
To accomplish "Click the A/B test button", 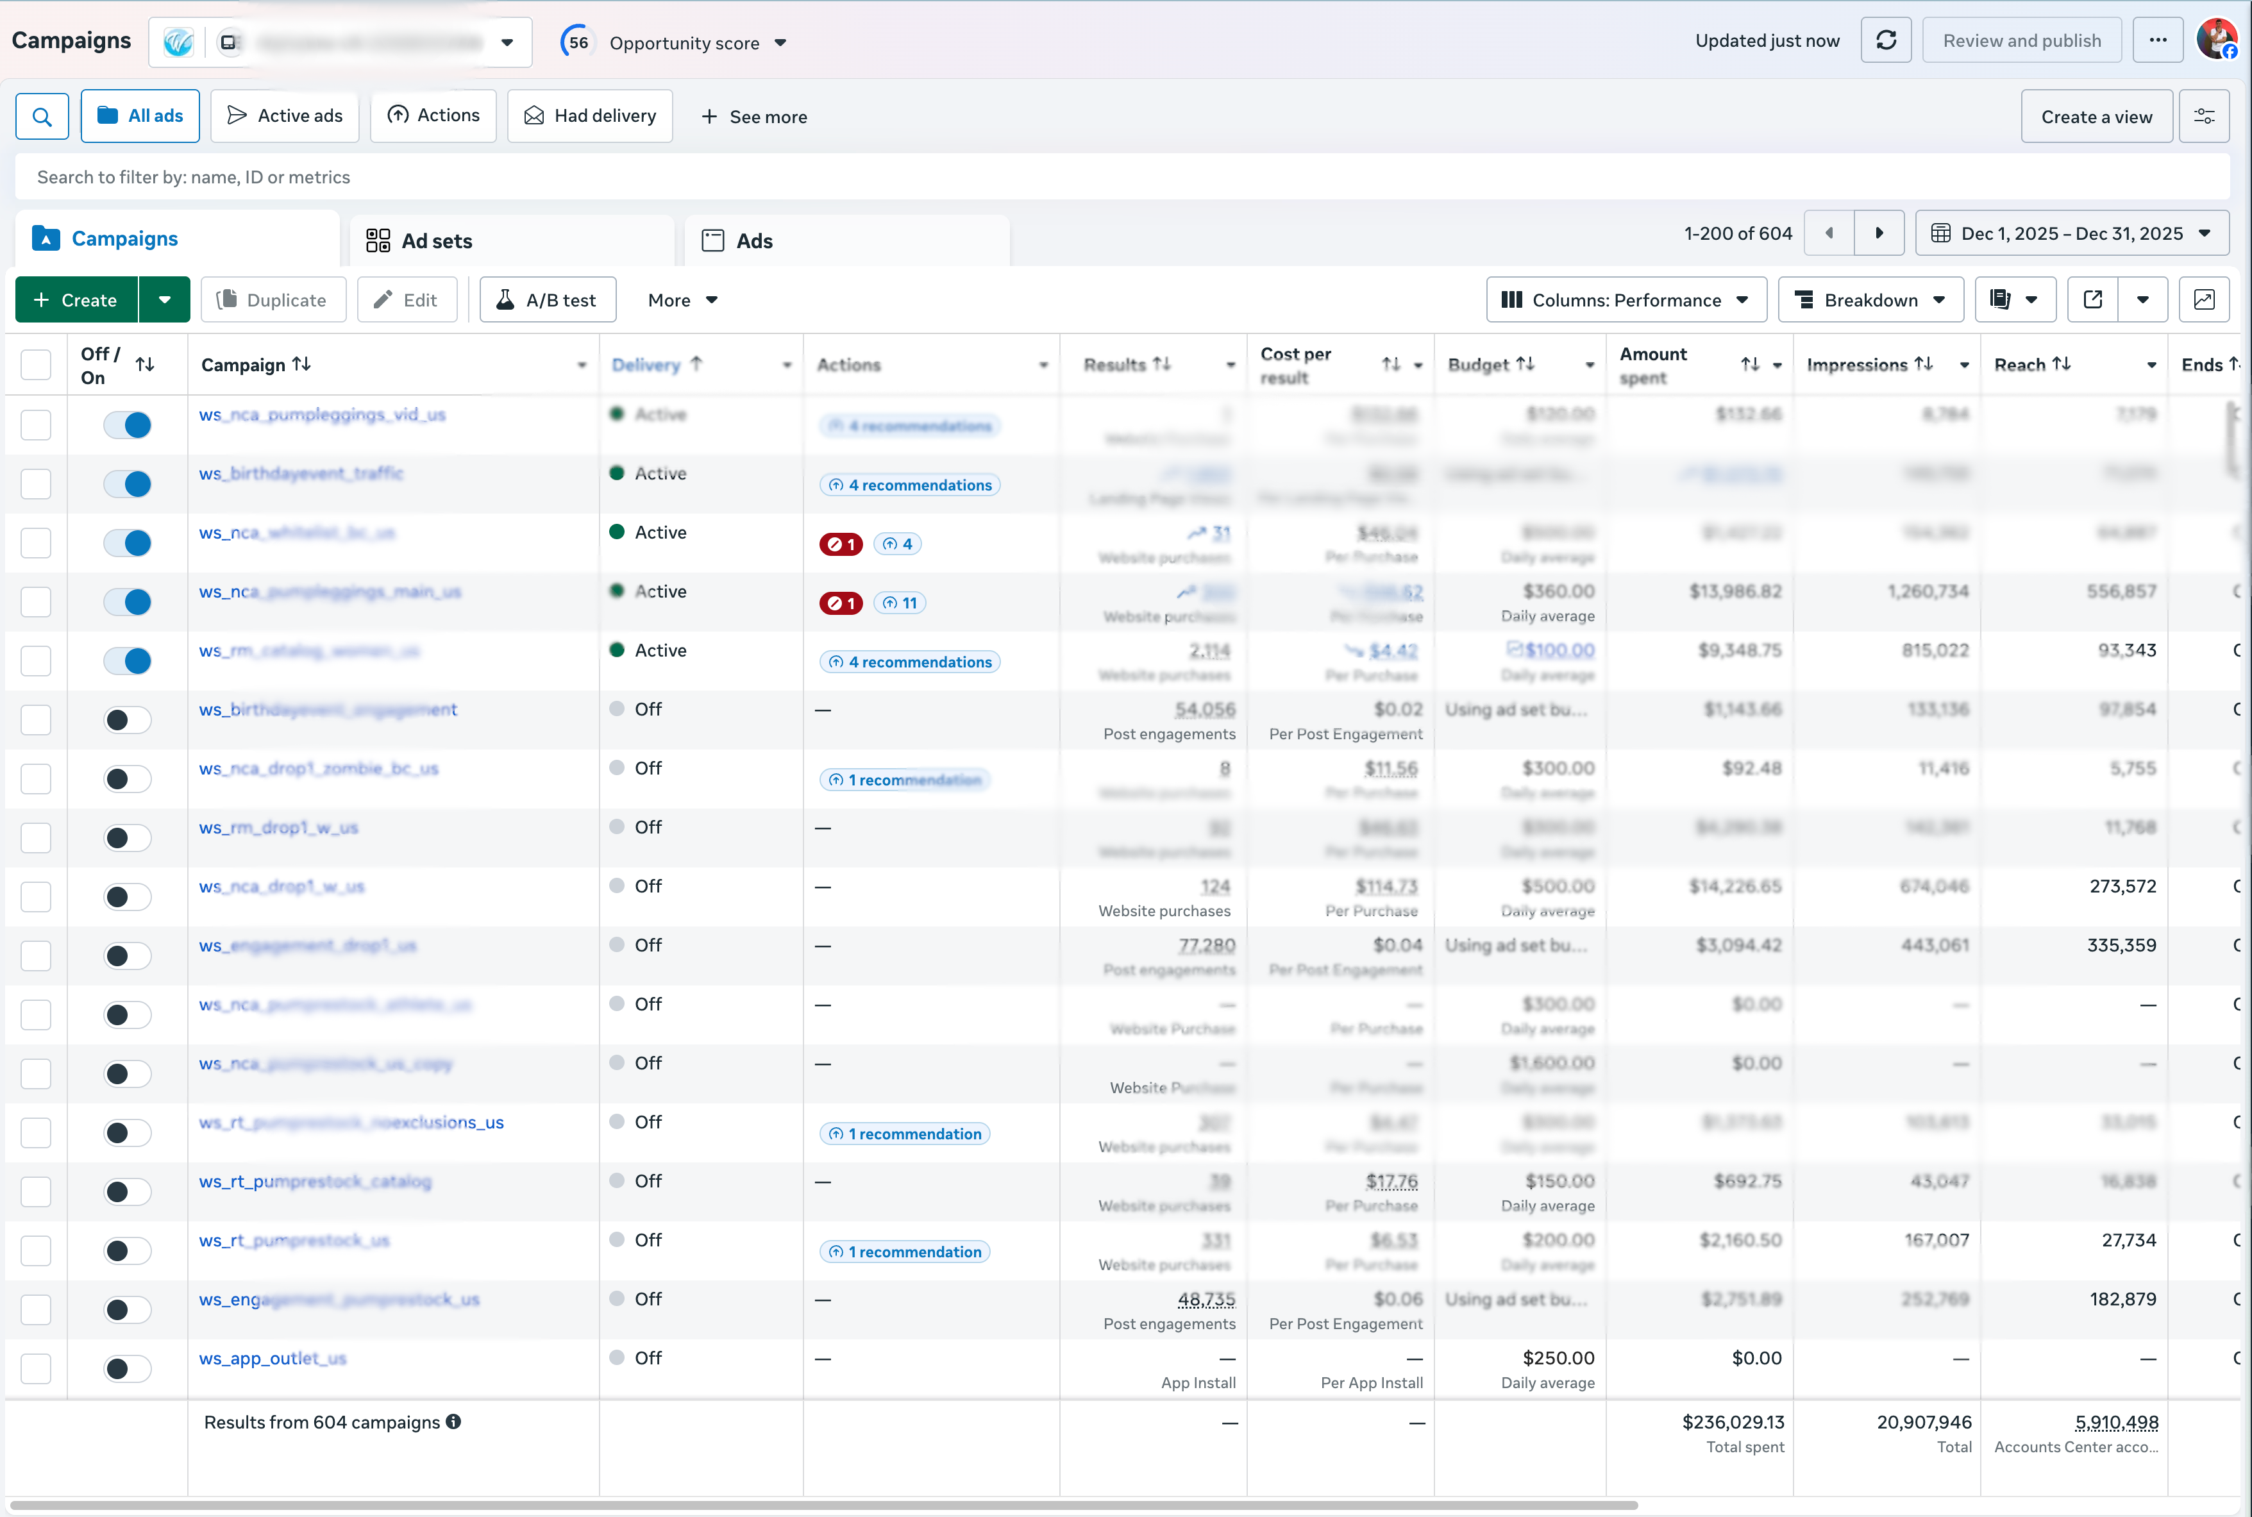I will pos(548,300).
